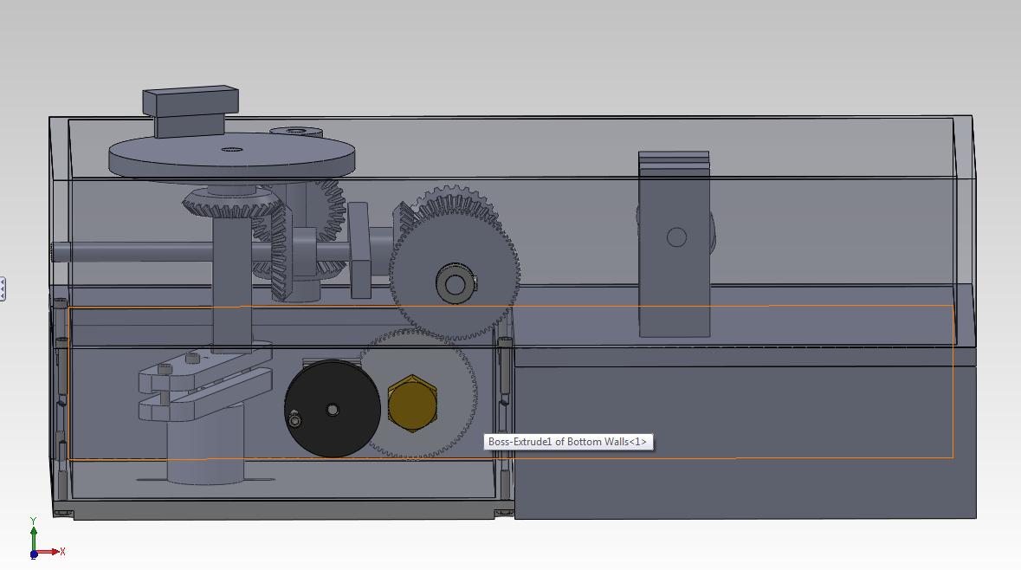This screenshot has height=570, width=1021.
Task: Select the small screw on black disk edge
Action: tap(295, 421)
